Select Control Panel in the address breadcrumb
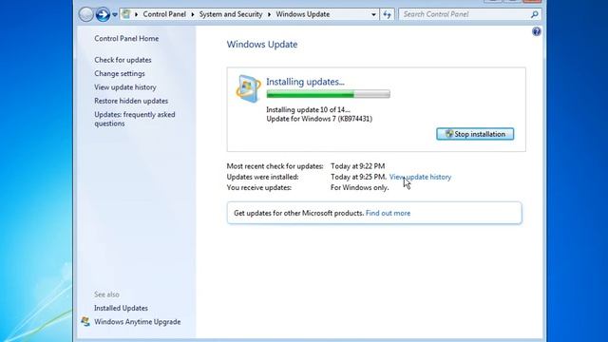 pyautogui.click(x=164, y=14)
